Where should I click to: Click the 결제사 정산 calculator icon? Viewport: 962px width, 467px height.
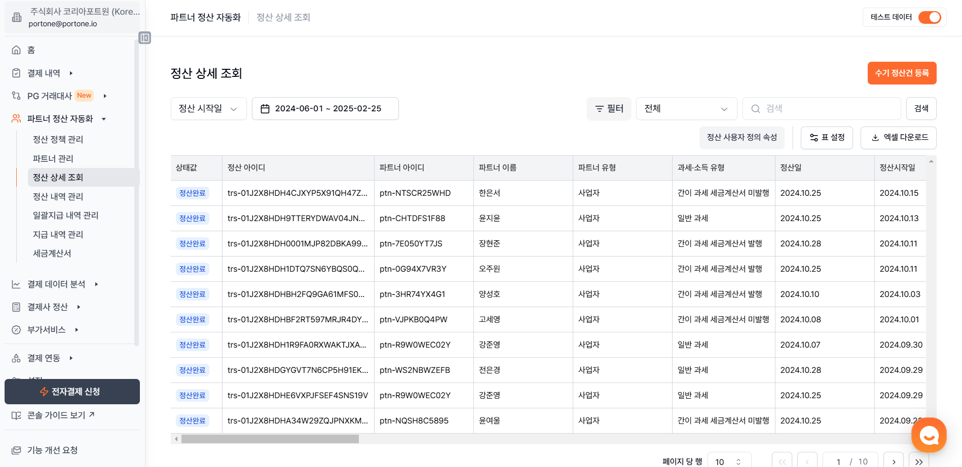click(16, 307)
